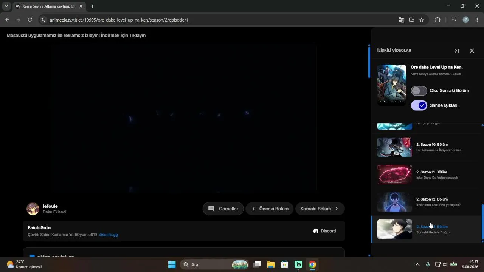Screen dimensions: 484x272
Task: Click 2. Sezon 10. Bölüm thumbnail
Action: [395, 147]
